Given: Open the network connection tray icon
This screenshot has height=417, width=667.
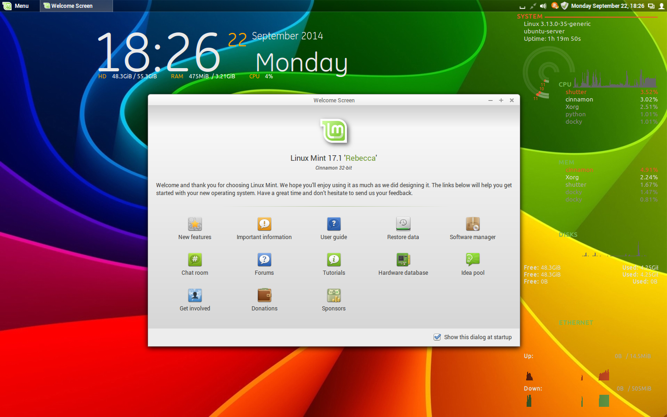Looking at the screenshot, I should click(x=533, y=6).
